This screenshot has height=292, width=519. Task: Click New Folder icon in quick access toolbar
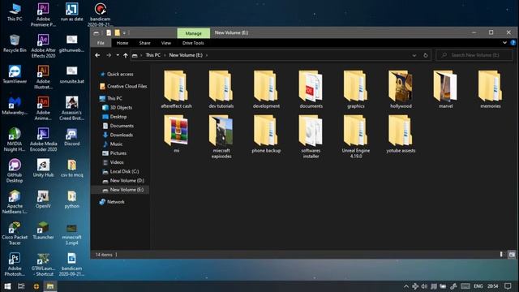(117, 32)
